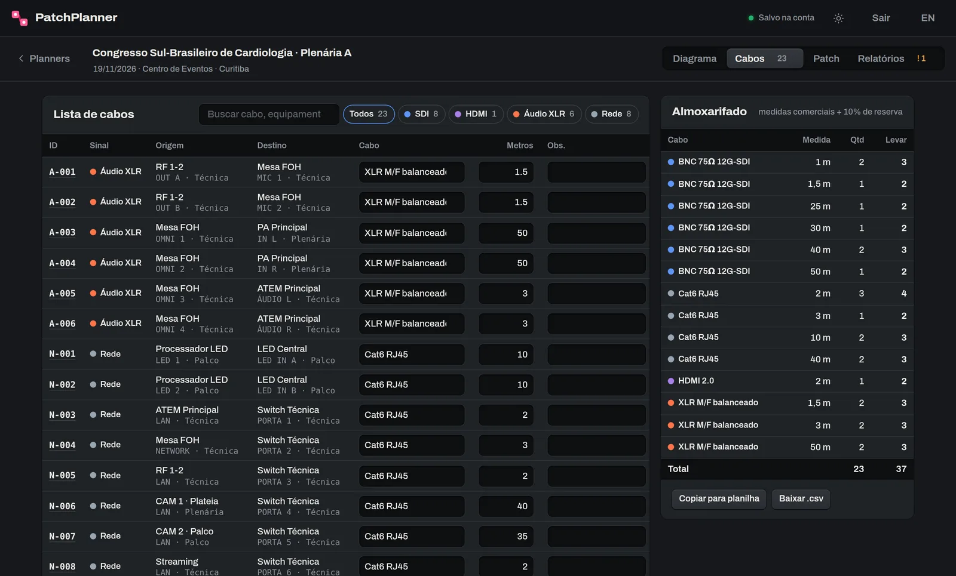
Task: Open the cable type field for A-003
Action: pyautogui.click(x=412, y=233)
